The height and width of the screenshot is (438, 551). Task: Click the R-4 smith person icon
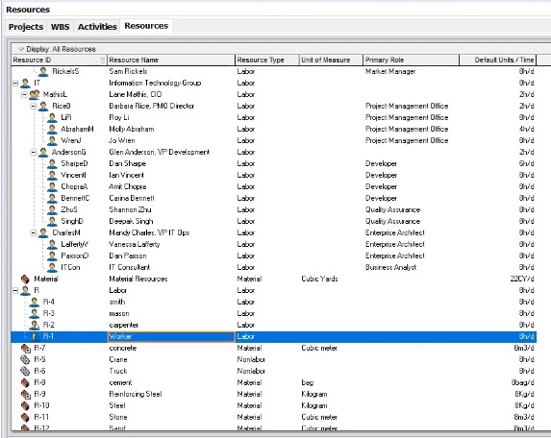pos(34,303)
